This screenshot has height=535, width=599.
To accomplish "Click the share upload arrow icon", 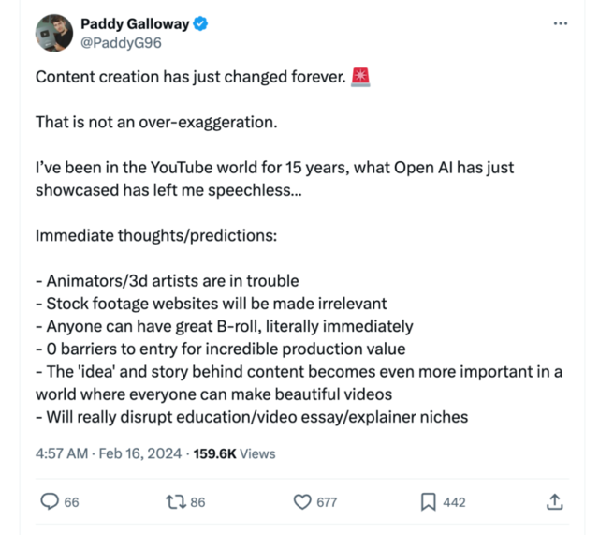I will pyautogui.click(x=554, y=502).
